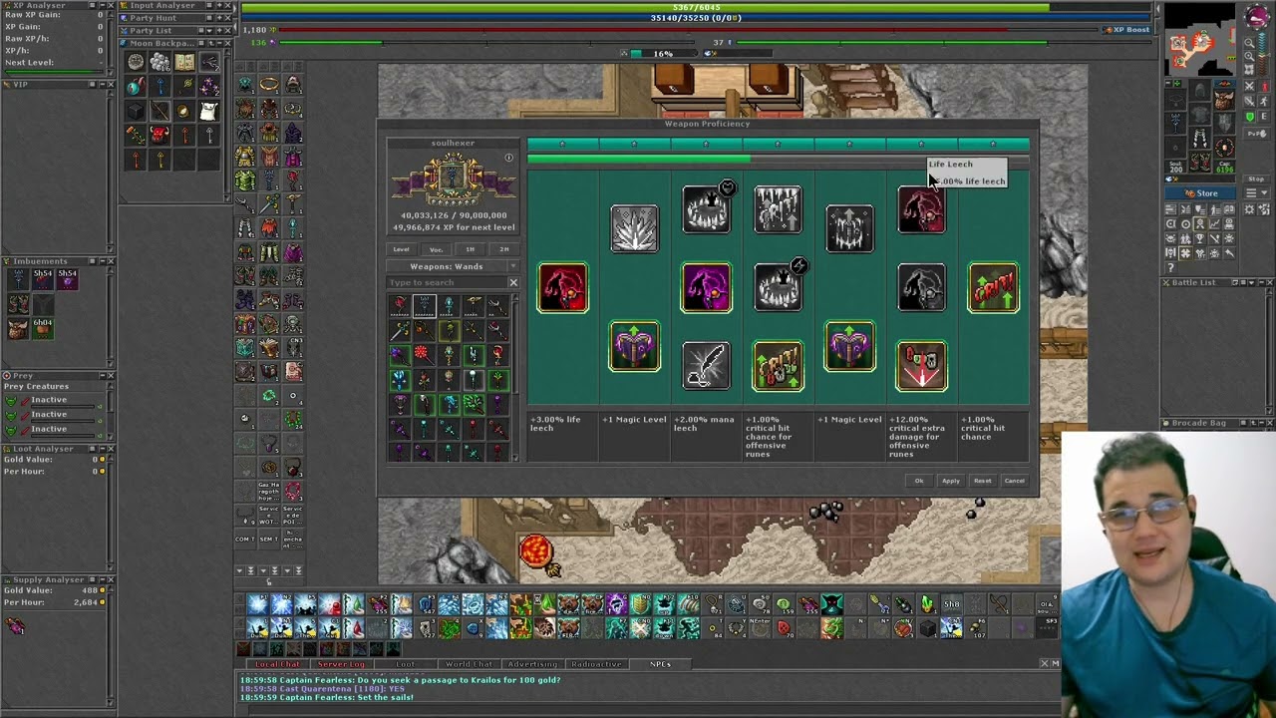Collapse the VIP panel
1276x718 pixels.
tap(103, 85)
